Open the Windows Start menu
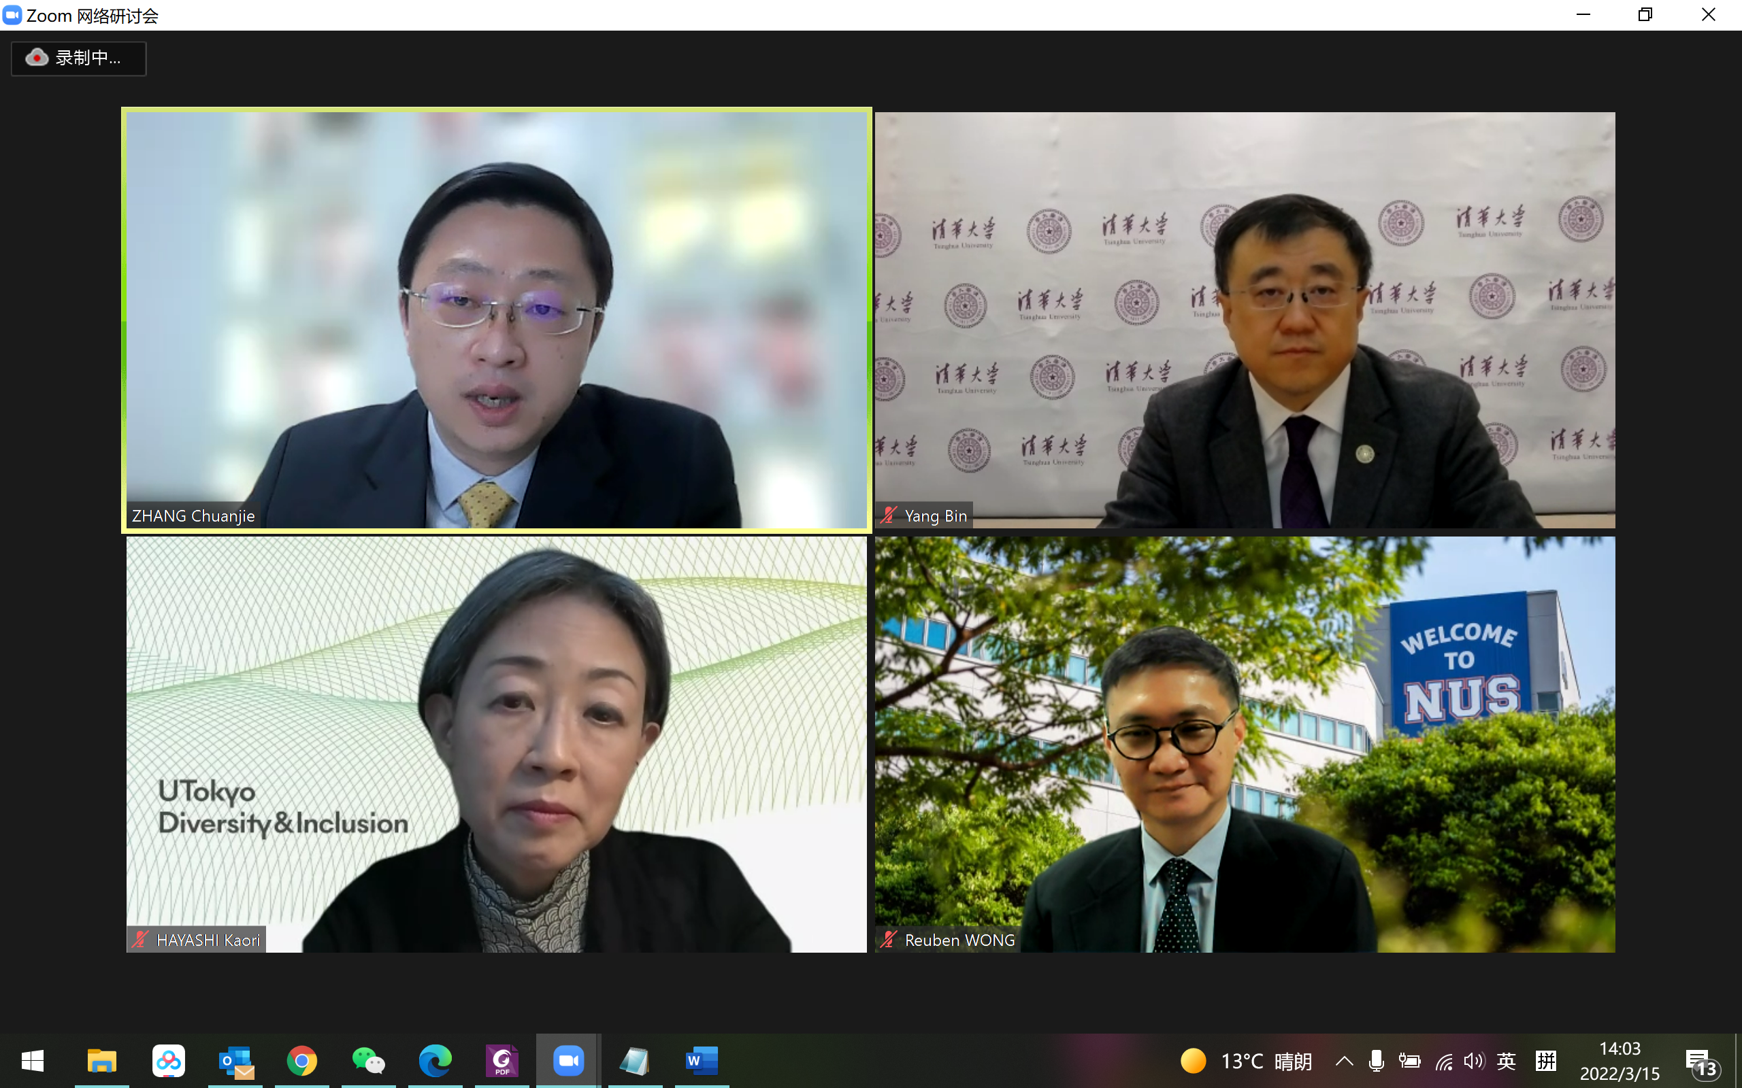The image size is (1742, 1088). [33, 1061]
